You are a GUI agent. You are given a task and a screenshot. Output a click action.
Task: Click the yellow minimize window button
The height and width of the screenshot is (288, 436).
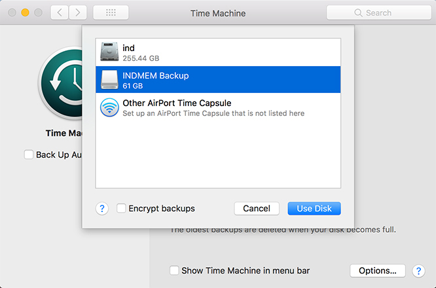[25, 12]
